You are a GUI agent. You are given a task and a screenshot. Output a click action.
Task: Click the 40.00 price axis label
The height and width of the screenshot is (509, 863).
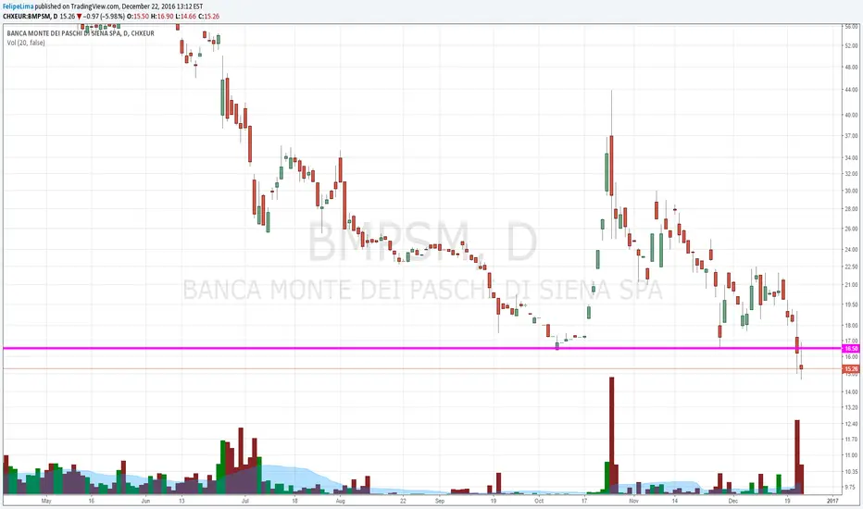851,116
